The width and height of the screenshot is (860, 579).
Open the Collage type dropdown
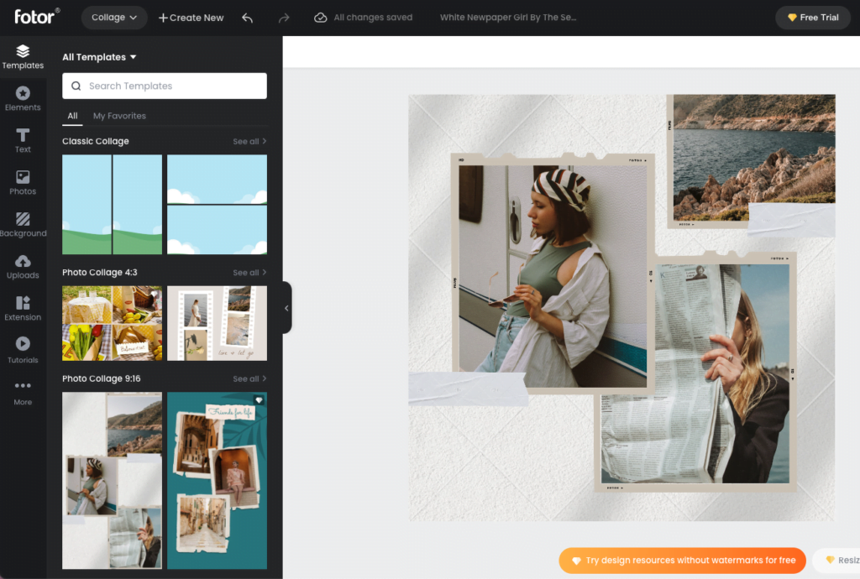click(x=113, y=17)
